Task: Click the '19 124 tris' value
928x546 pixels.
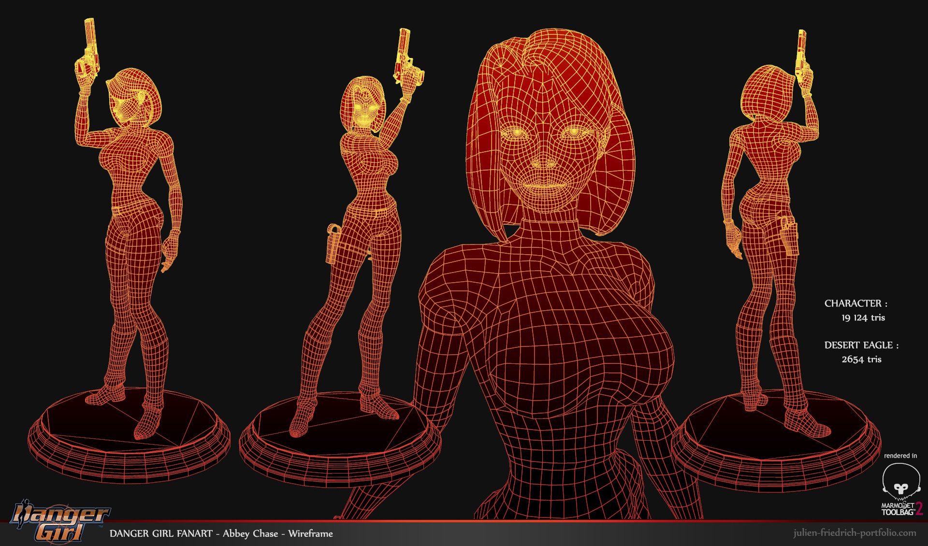Action: tap(863, 317)
